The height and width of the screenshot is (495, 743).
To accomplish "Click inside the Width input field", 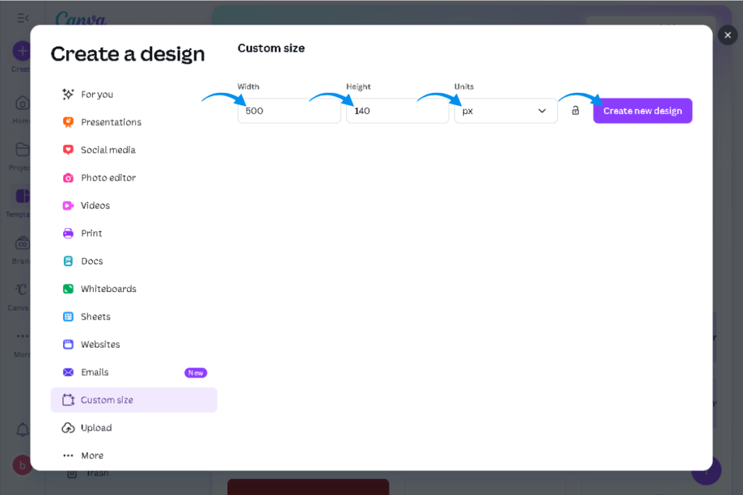I will (289, 110).
